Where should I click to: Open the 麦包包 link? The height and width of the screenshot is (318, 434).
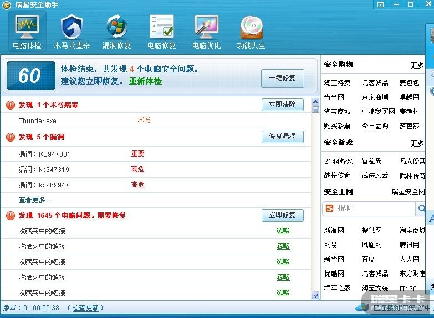pos(409,83)
